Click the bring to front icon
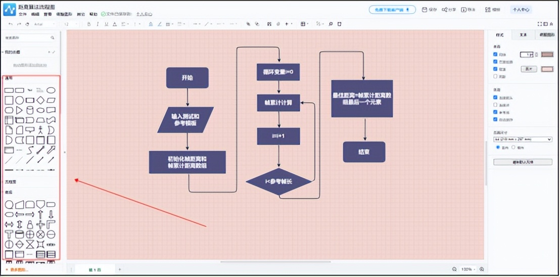The width and height of the screenshot is (560, 277). 248,24
